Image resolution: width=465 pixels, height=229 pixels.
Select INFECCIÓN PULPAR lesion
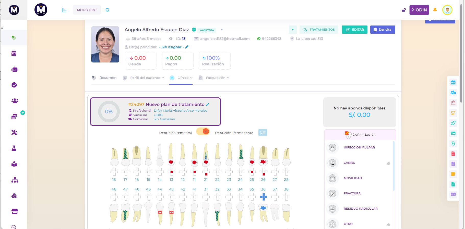(x=359, y=147)
